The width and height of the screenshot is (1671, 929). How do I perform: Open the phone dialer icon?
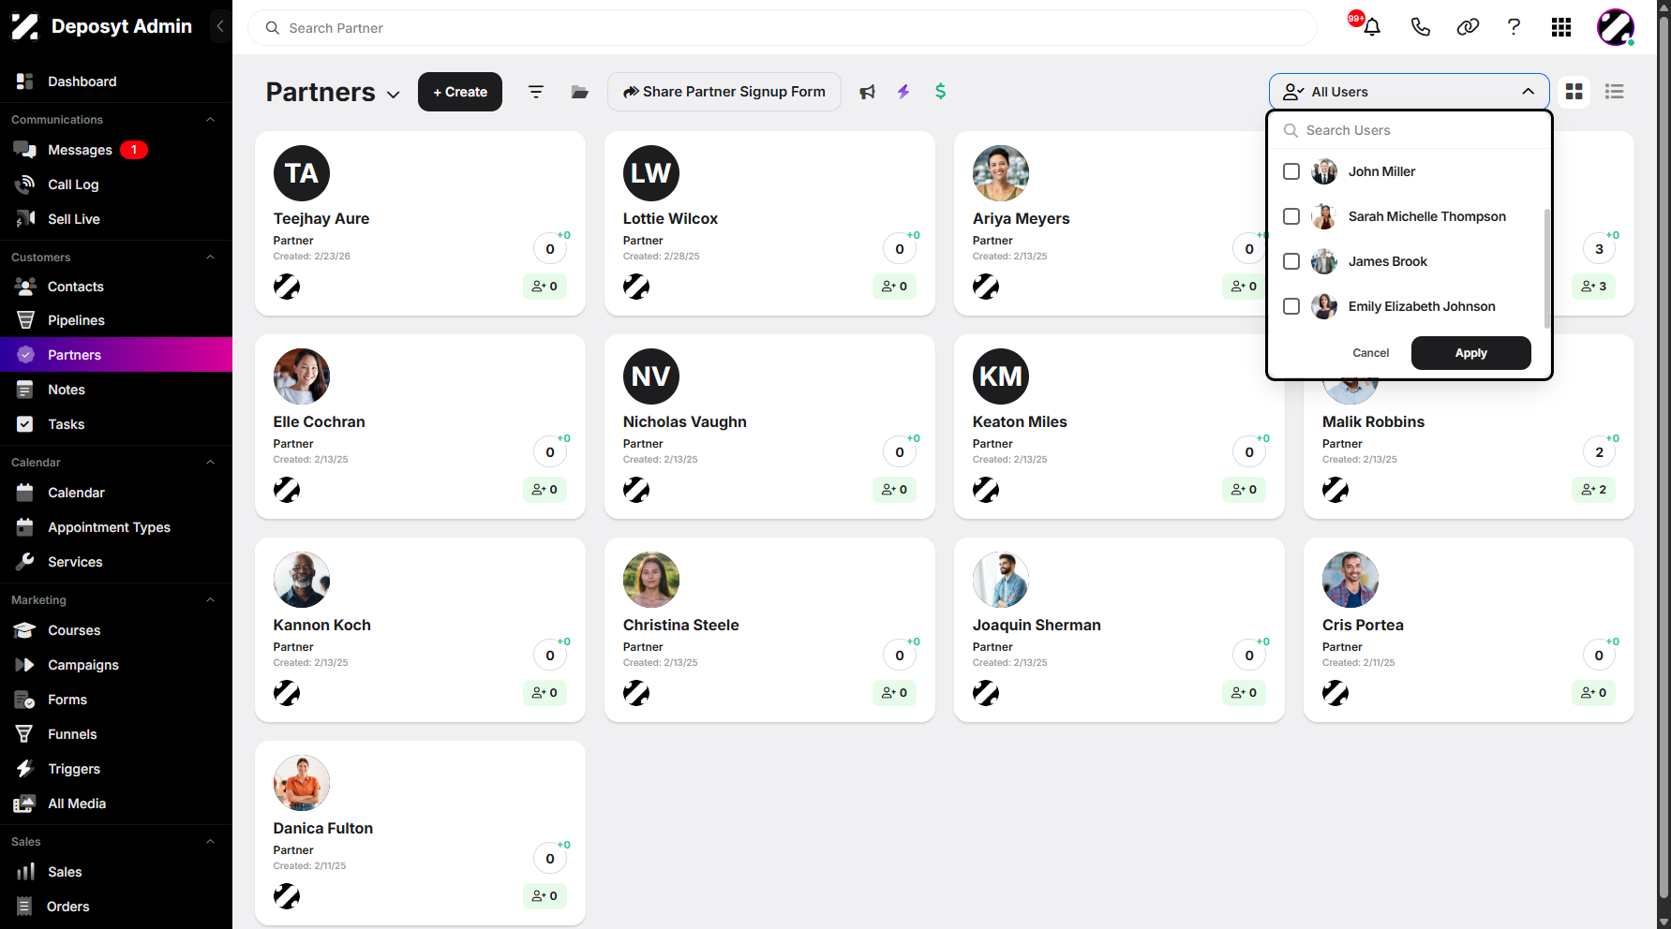point(1420,27)
